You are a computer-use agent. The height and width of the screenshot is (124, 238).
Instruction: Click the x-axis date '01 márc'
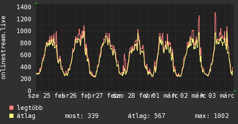coord(165,96)
